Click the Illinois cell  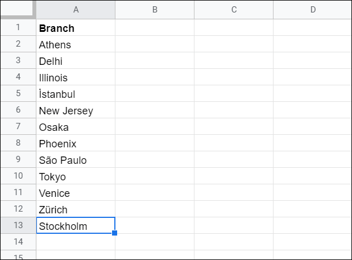tap(76, 77)
